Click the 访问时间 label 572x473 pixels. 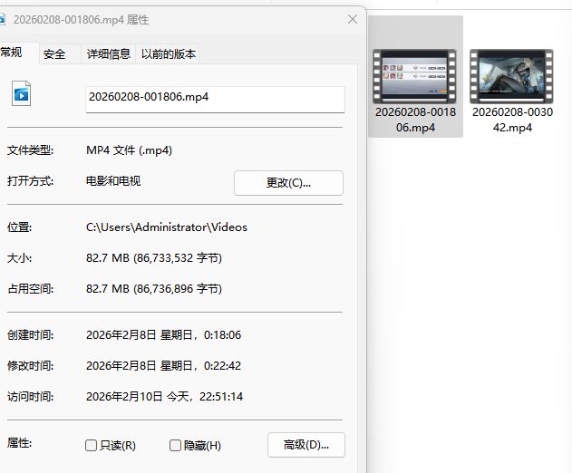30,396
